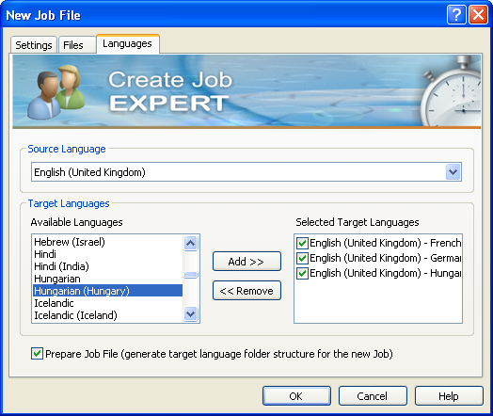Click the available languages scrollbar thumb
This screenshot has width=493, height=416.
(191, 275)
